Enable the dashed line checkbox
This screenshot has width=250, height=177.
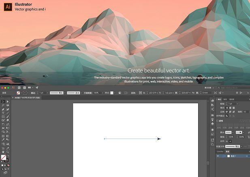click(x=218, y=121)
